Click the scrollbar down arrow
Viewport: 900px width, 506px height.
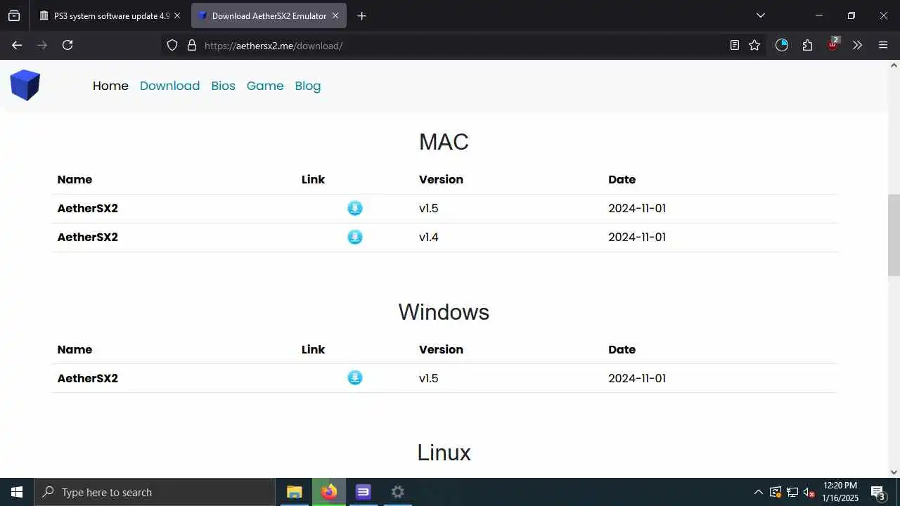coord(894,472)
